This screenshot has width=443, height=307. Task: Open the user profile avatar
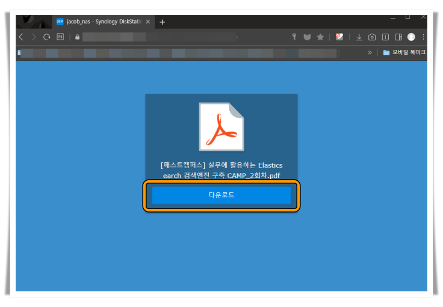click(411, 37)
